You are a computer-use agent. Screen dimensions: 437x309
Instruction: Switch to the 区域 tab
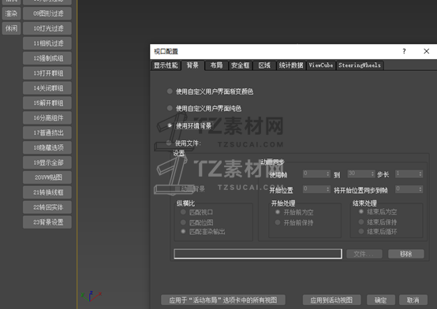coord(264,65)
